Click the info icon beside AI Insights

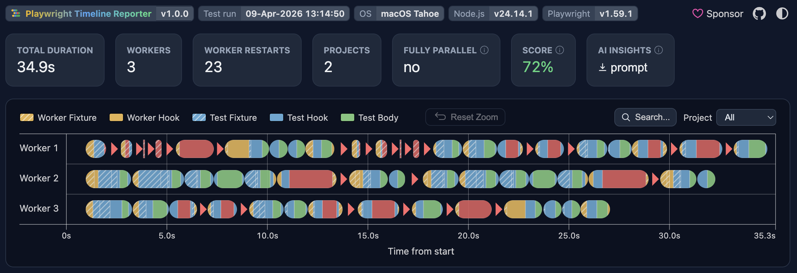click(x=659, y=50)
